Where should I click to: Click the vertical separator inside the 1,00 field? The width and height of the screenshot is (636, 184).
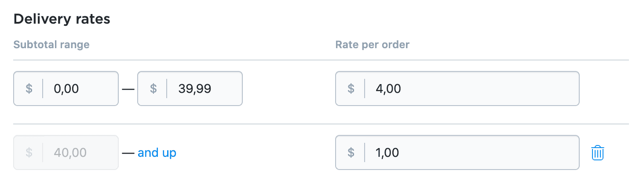coord(365,153)
